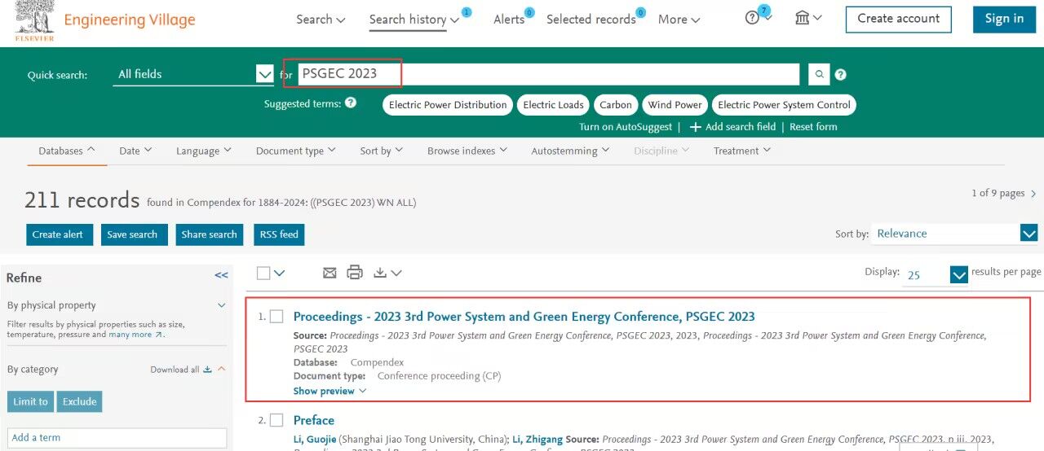This screenshot has height=451, width=1044.
Task: Click the quick search text field
Action: pos(548,74)
